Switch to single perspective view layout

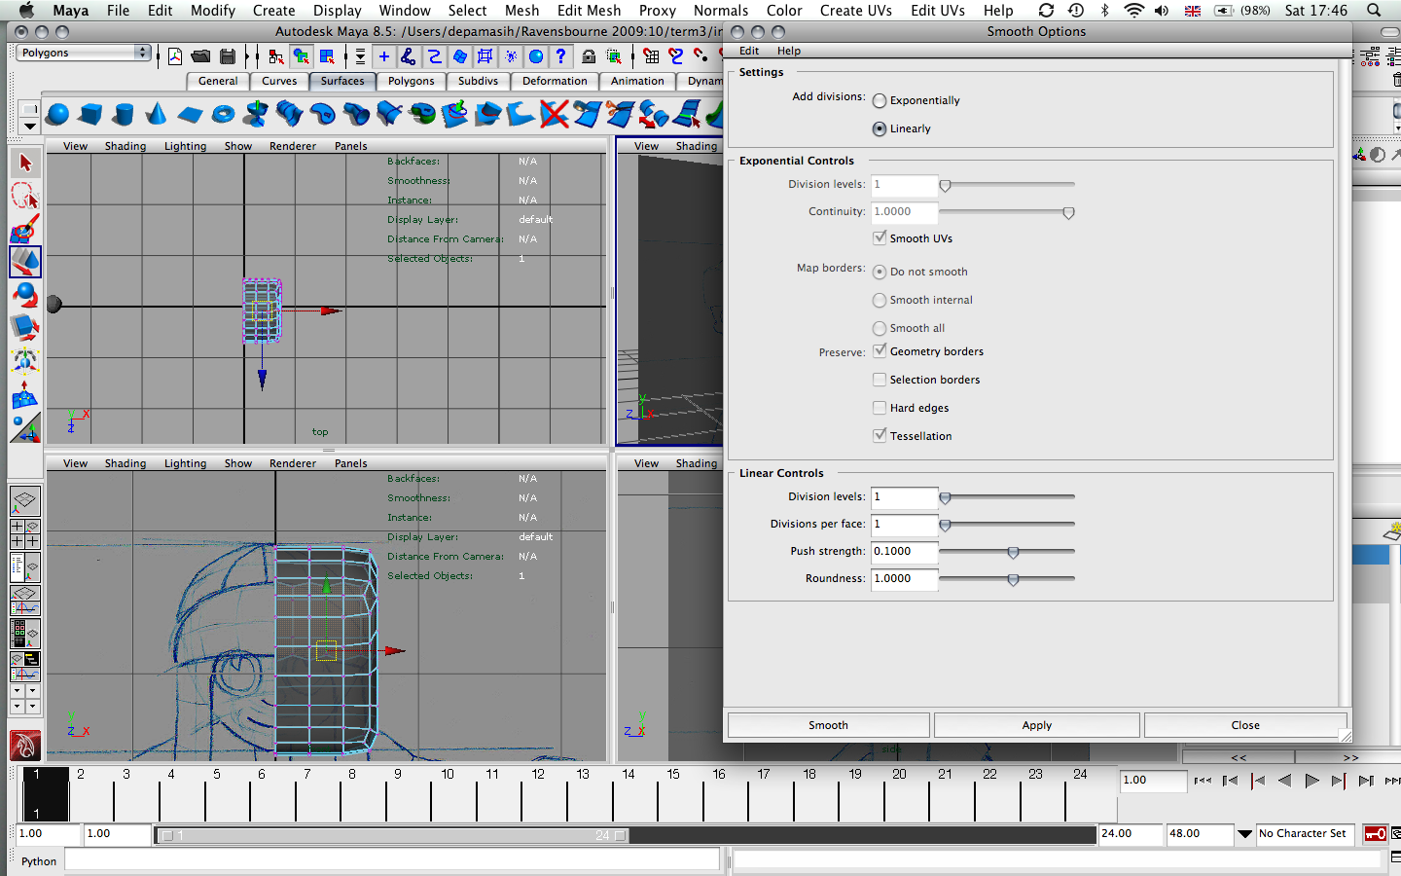click(25, 501)
